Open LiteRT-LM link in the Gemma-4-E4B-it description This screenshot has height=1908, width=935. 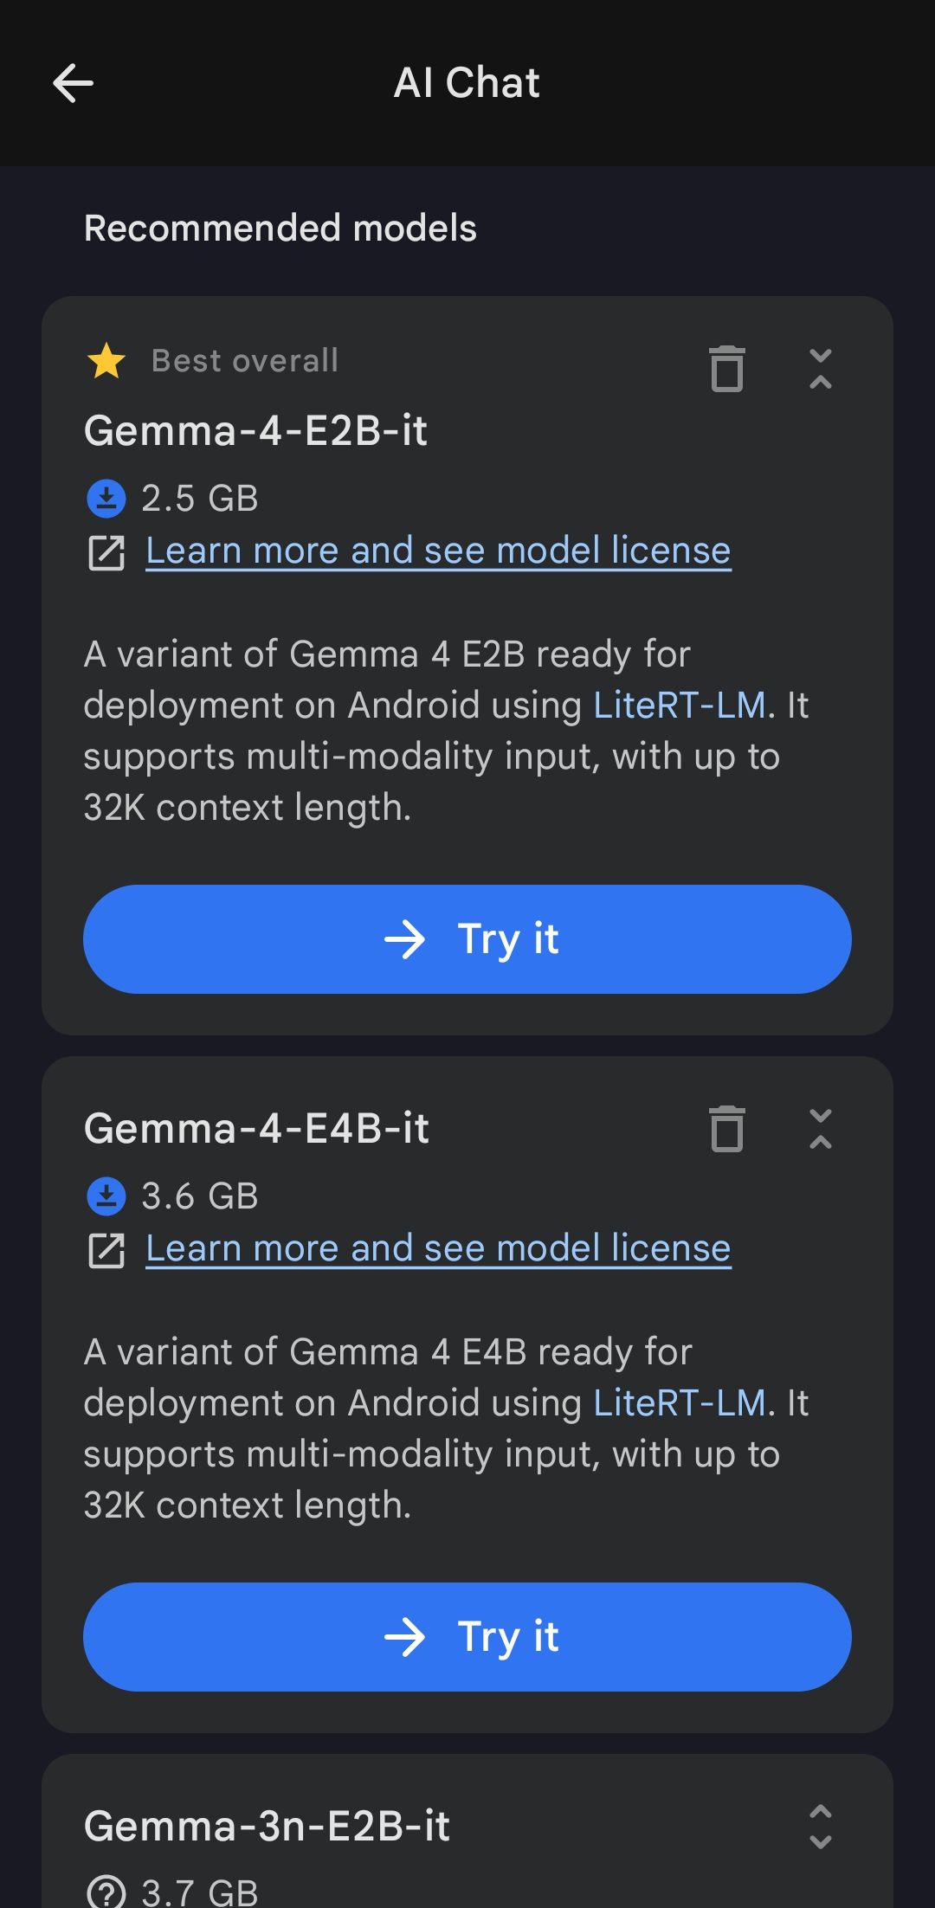[x=680, y=1403]
